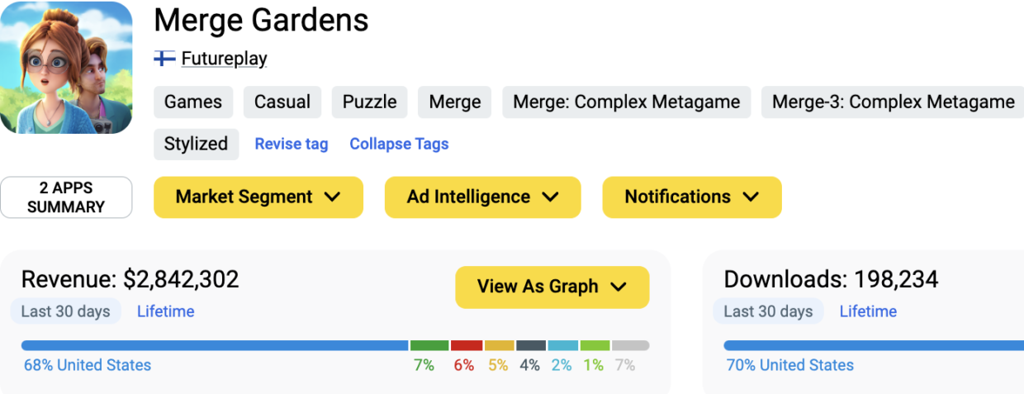Click the Merge: Complex Metagame tag
The image size is (1024, 394).
[x=626, y=102]
